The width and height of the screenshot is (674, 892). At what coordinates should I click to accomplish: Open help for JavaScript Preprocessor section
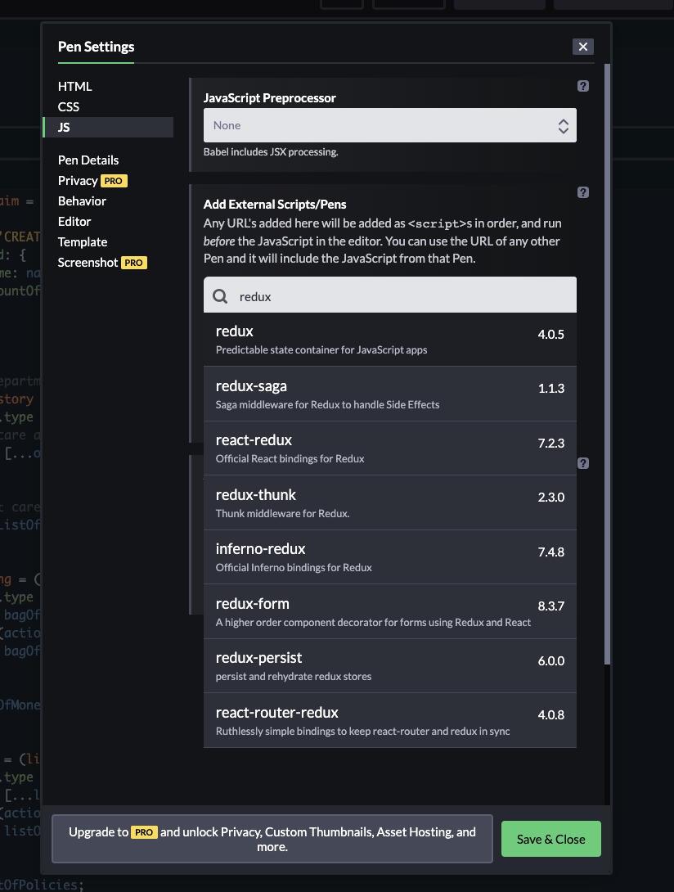coord(583,86)
